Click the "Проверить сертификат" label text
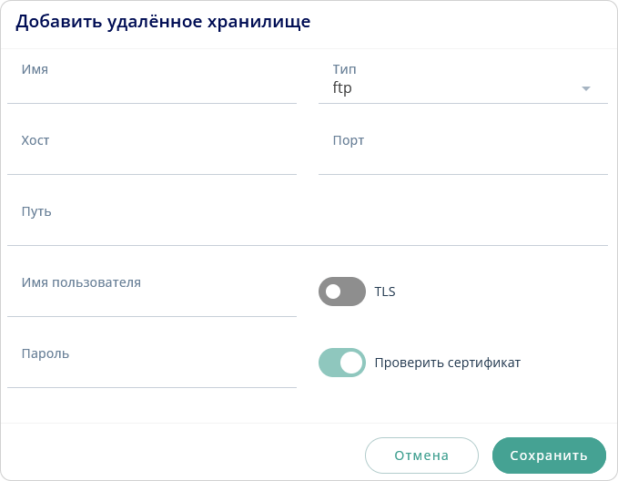 pyautogui.click(x=448, y=363)
